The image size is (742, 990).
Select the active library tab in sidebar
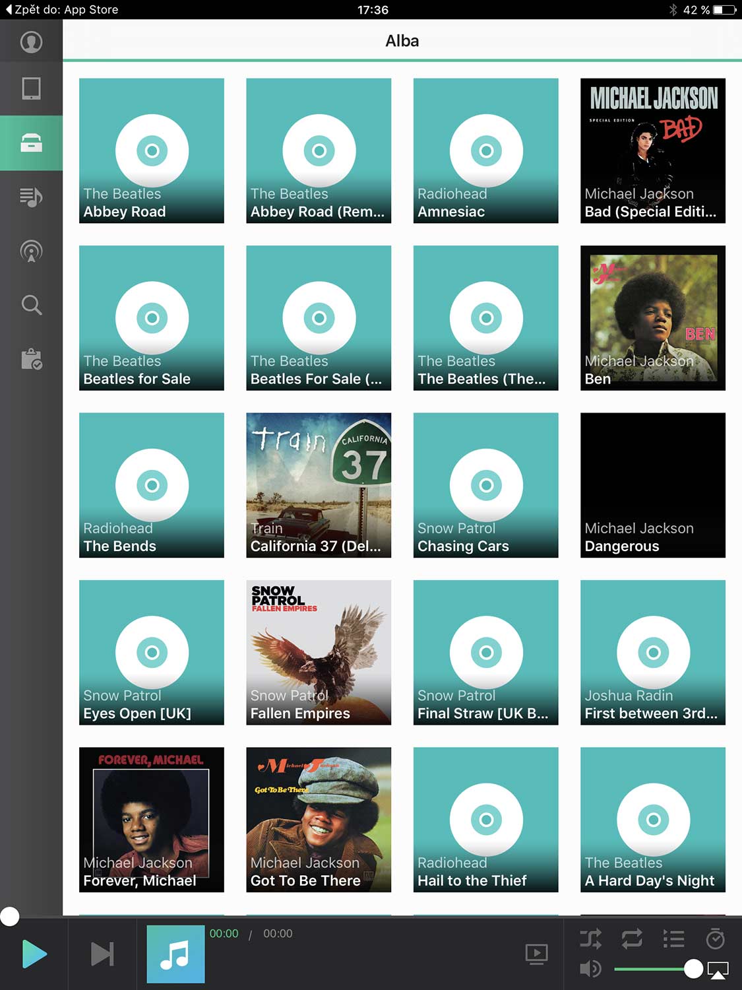pos(31,143)
